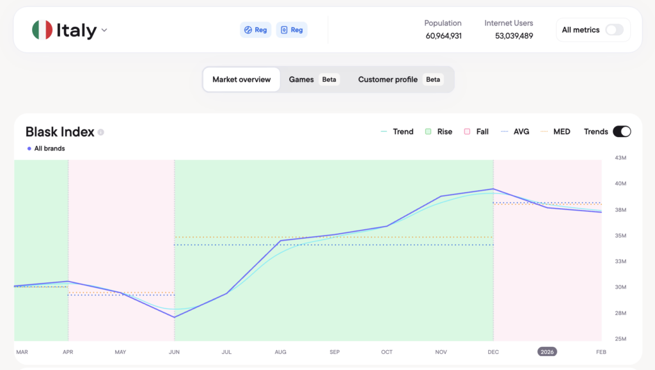
Task: Click the All brands series selector
Action: [x=49, y=149]
